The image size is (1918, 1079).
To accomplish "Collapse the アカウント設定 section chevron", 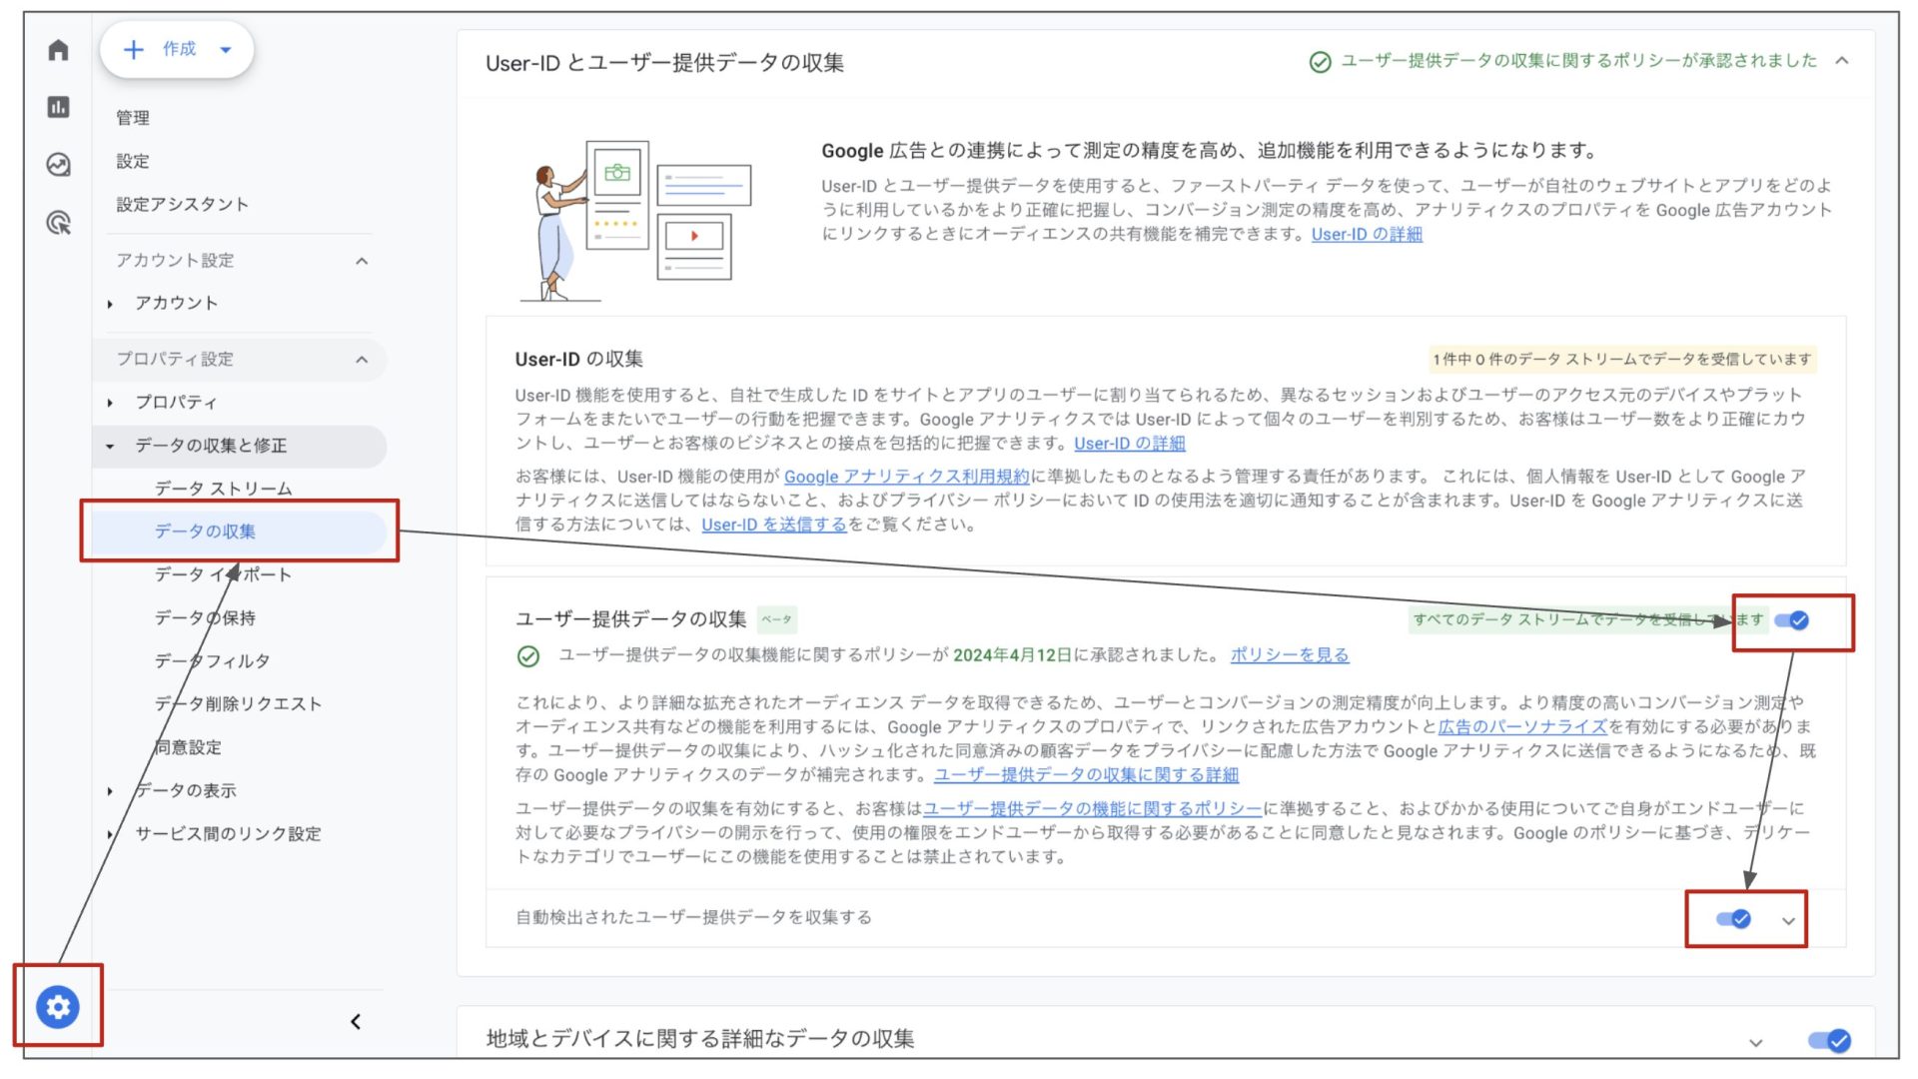I will pos(362,261).
